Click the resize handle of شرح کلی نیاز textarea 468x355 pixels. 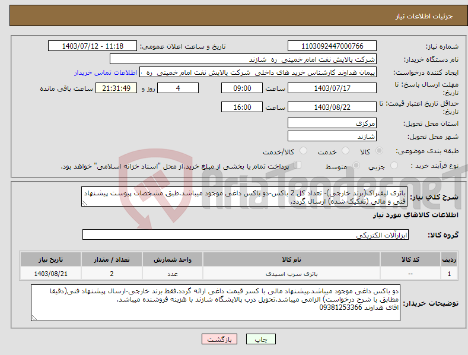click(x=85, y=203)
